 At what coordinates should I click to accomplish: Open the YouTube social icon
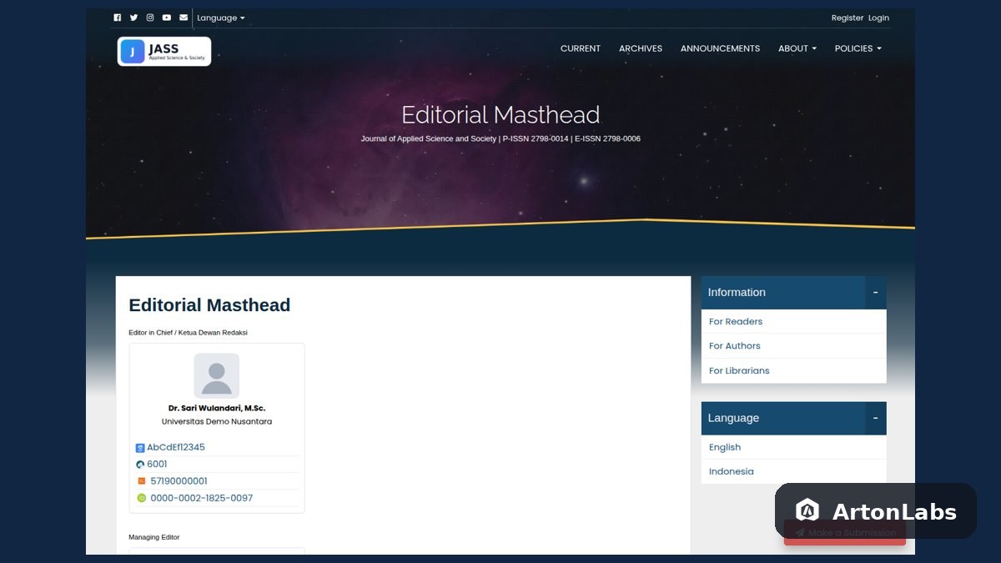click(167, 18)
